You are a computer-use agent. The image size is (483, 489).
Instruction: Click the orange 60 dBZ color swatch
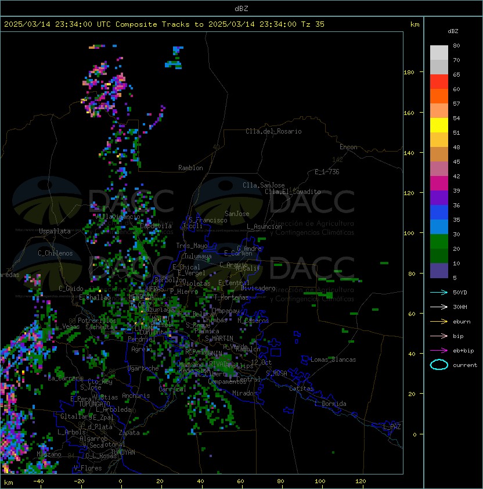coord(439,96)
